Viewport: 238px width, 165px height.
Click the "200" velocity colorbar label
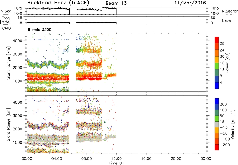tap(223, 104)
